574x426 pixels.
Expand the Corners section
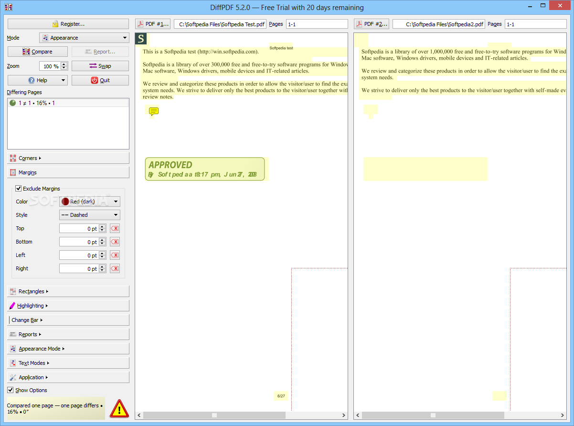[x=68, y=158]
